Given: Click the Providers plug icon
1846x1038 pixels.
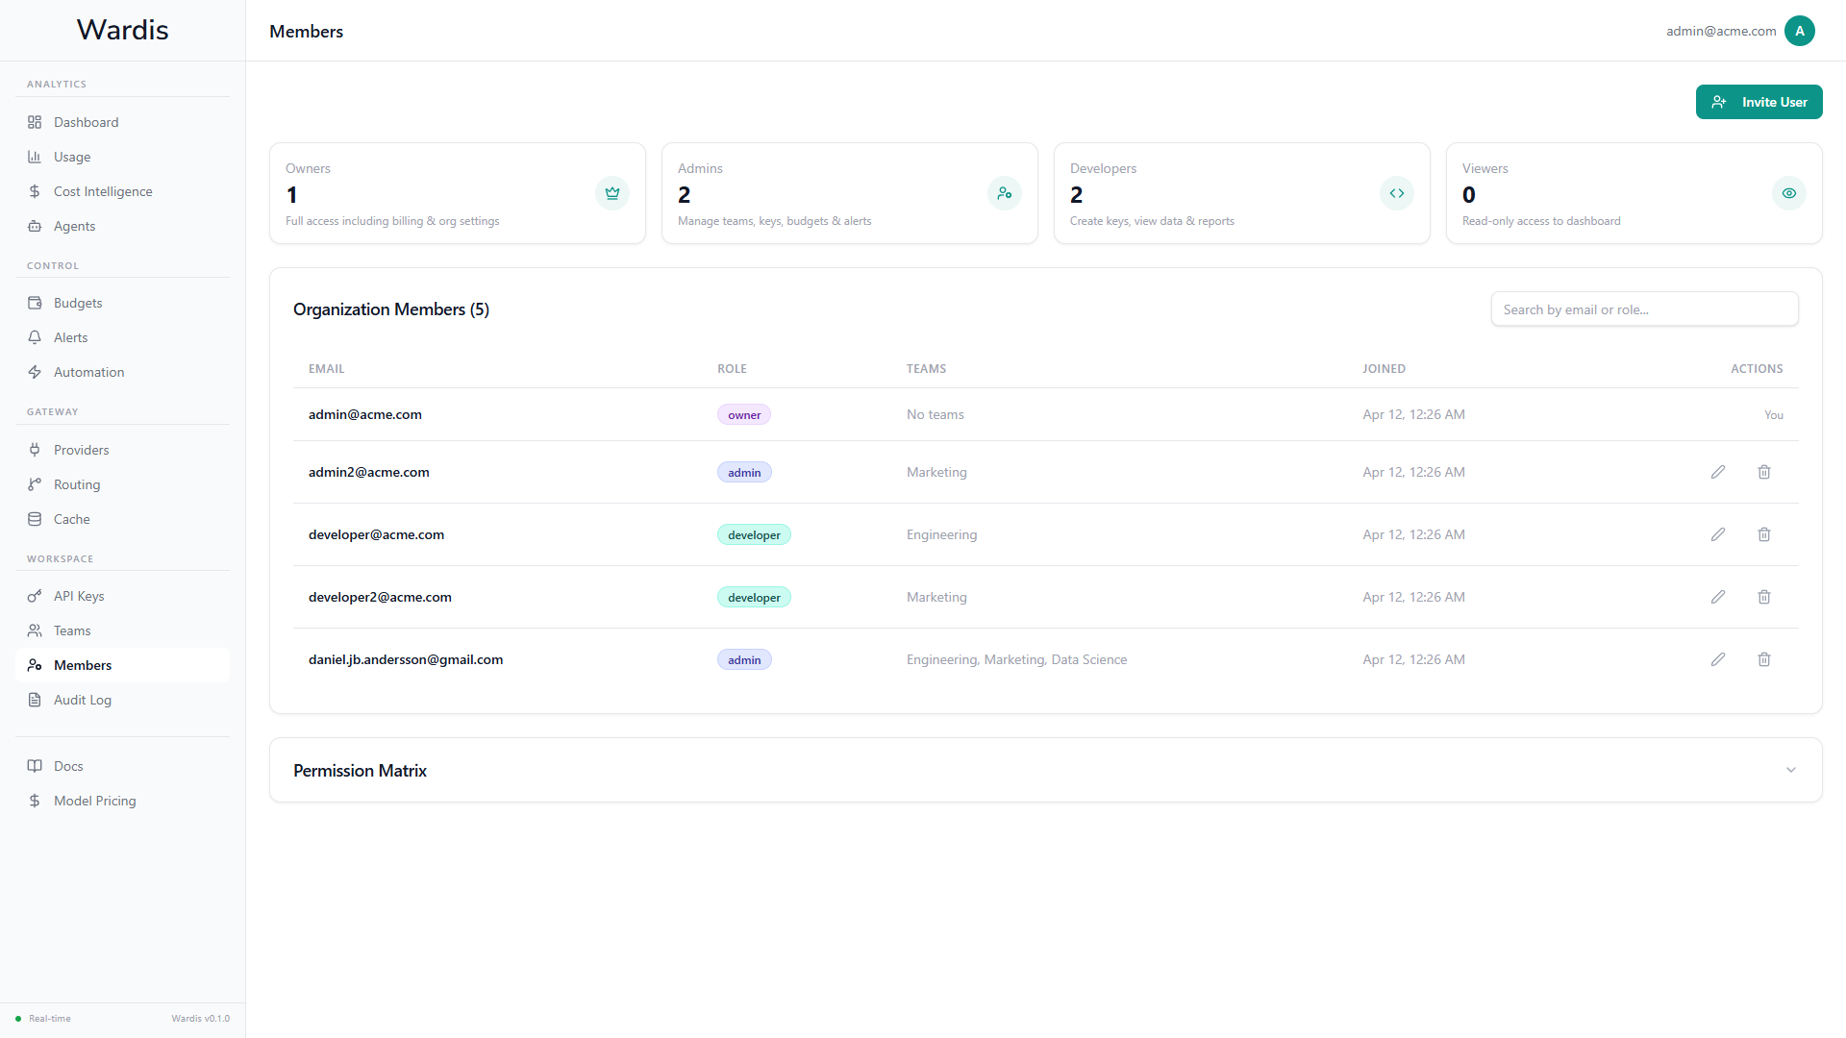Looking at the screenshot, I should pyautogui.click(x=35, y=450).
